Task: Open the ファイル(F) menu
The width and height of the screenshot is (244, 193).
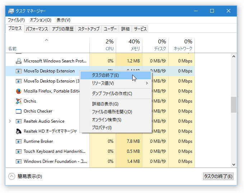Action: coord(16,20)
